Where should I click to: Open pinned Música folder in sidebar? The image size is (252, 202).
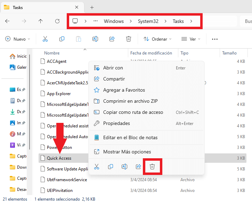tap(17, 134)
